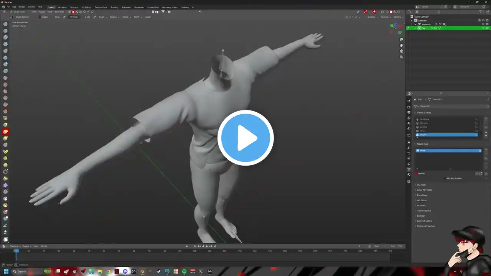This screenshot has width=491, height=276.
Task: Open the Sculpt Mode dropdown
Action: (x=19, y=12)
